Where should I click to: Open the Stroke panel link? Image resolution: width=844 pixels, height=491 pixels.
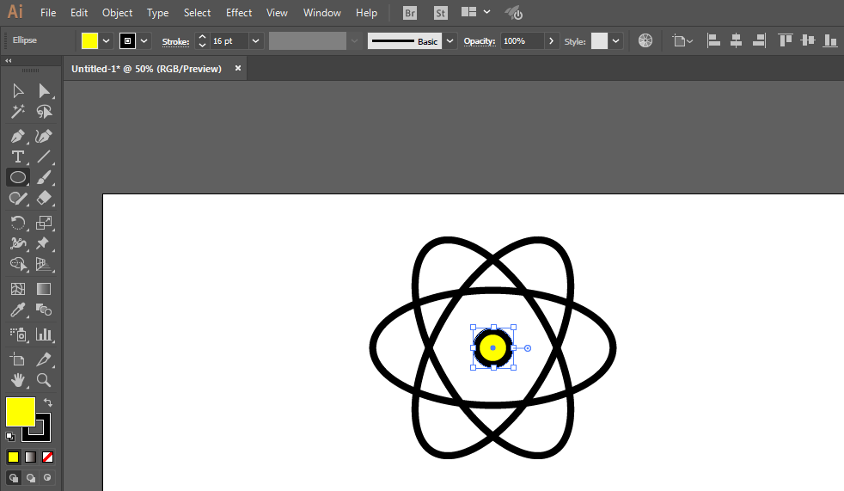pos(175,41)
